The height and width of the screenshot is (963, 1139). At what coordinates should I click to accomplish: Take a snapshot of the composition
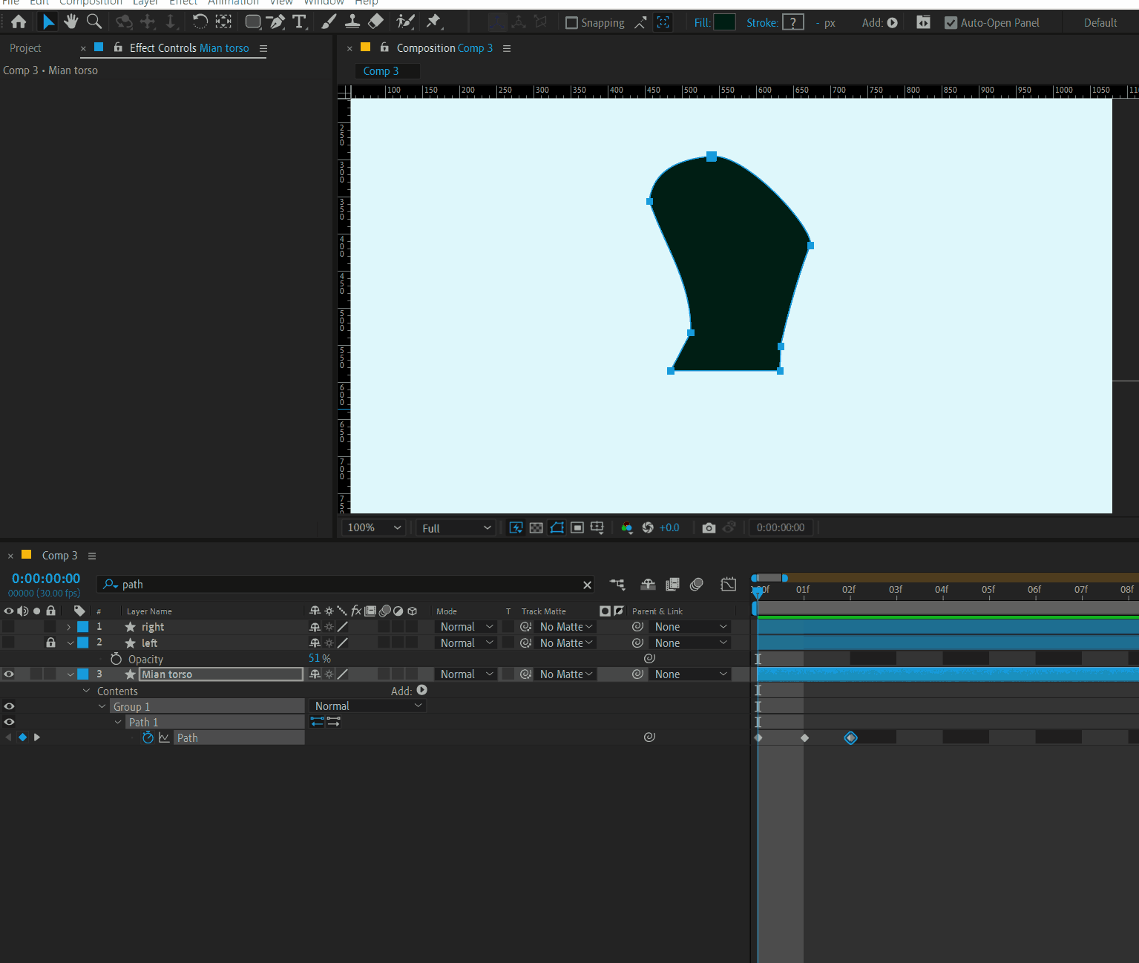(709, 527)
